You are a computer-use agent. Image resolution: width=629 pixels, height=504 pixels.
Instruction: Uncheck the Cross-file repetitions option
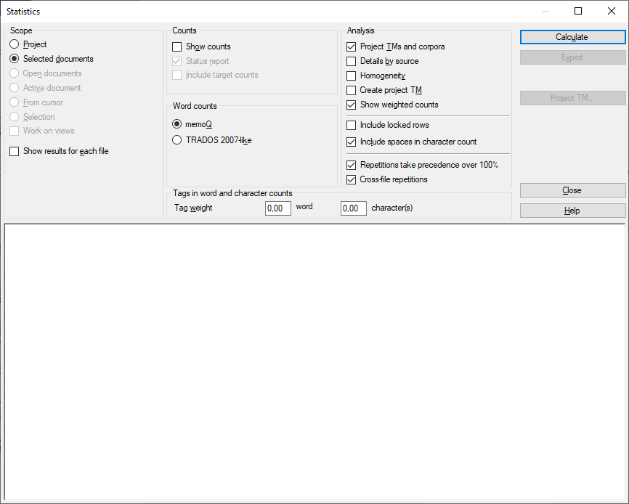pos(351,179)
